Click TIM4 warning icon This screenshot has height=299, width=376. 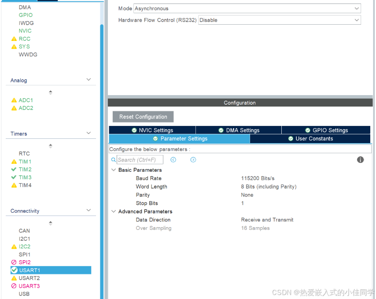[14, 185]
